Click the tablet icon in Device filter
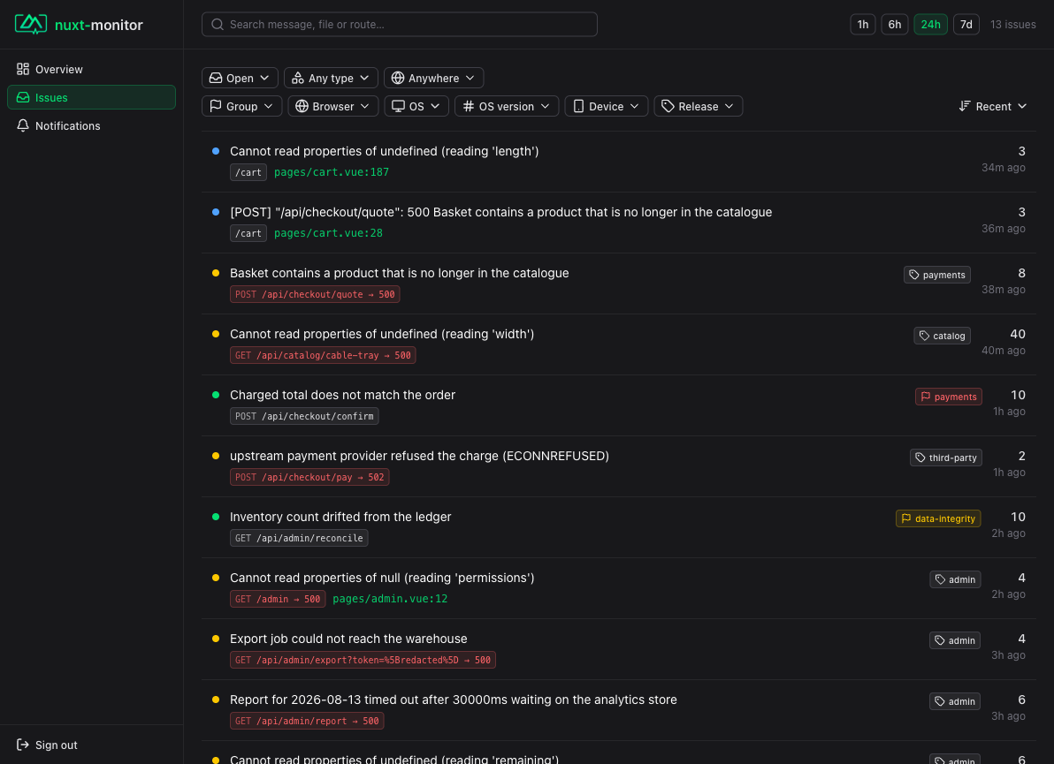The width and height of the screenshot is (1054, 764). (579, 106)
